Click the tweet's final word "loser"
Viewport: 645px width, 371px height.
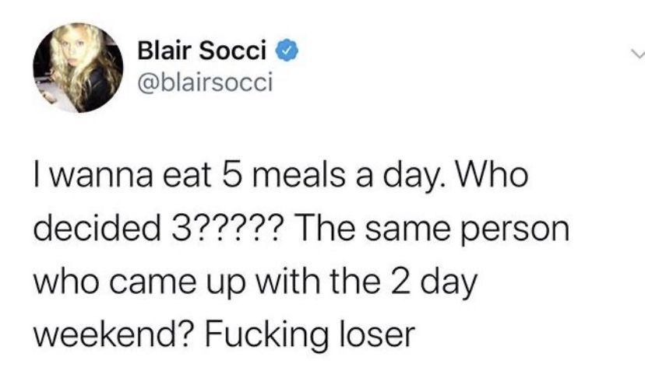pos(376,335)
